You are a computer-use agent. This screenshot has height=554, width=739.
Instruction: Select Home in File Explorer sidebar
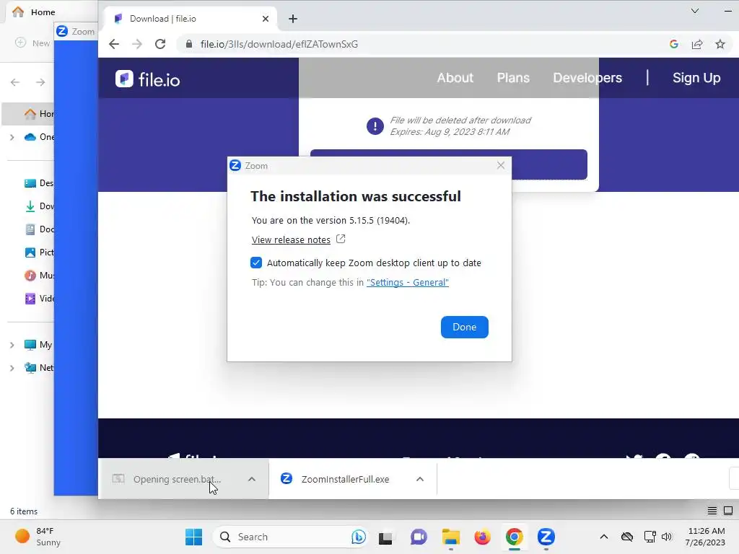tap(28, 113)
